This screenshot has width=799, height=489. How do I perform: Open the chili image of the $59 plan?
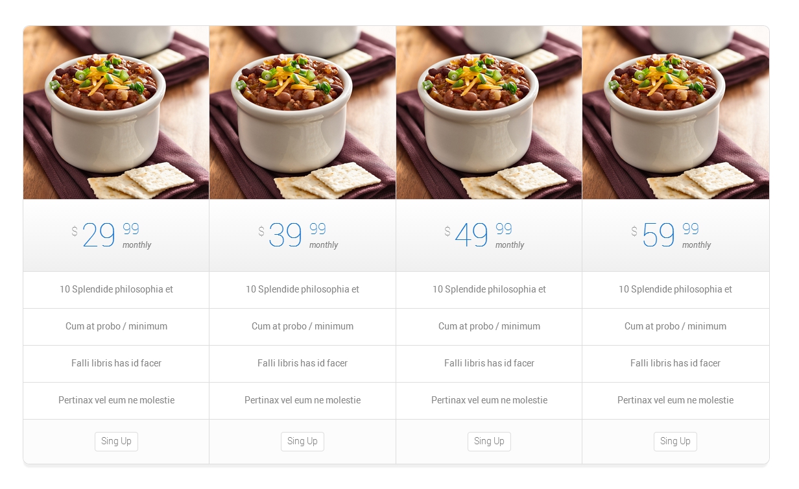pyautogui.click(x=676, y=112)
